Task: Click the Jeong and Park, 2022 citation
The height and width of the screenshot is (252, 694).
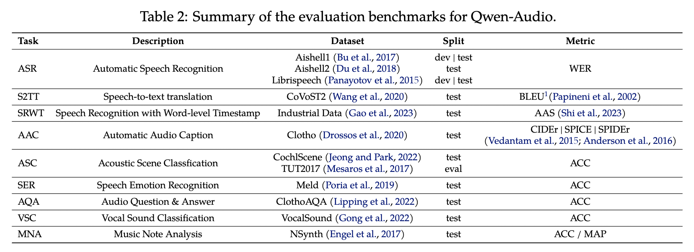Action: click(x=373, y=157)
